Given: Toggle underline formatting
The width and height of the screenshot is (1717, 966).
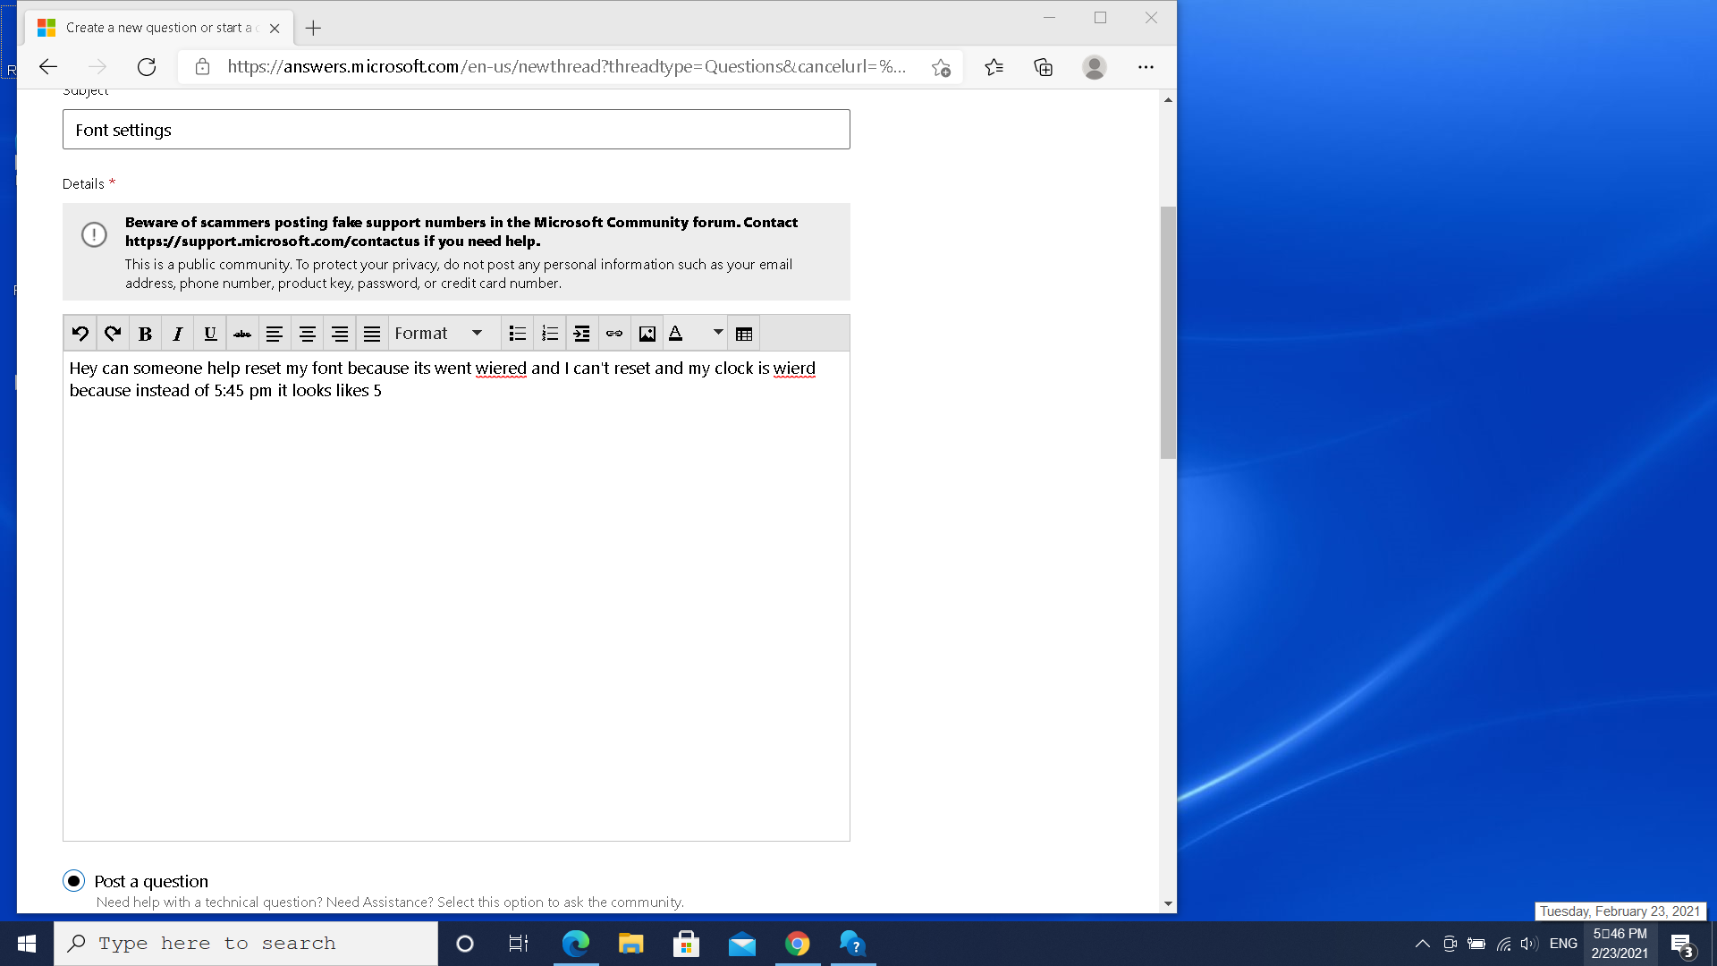Looking at the screenshot, I should click(x=210, y=334).
